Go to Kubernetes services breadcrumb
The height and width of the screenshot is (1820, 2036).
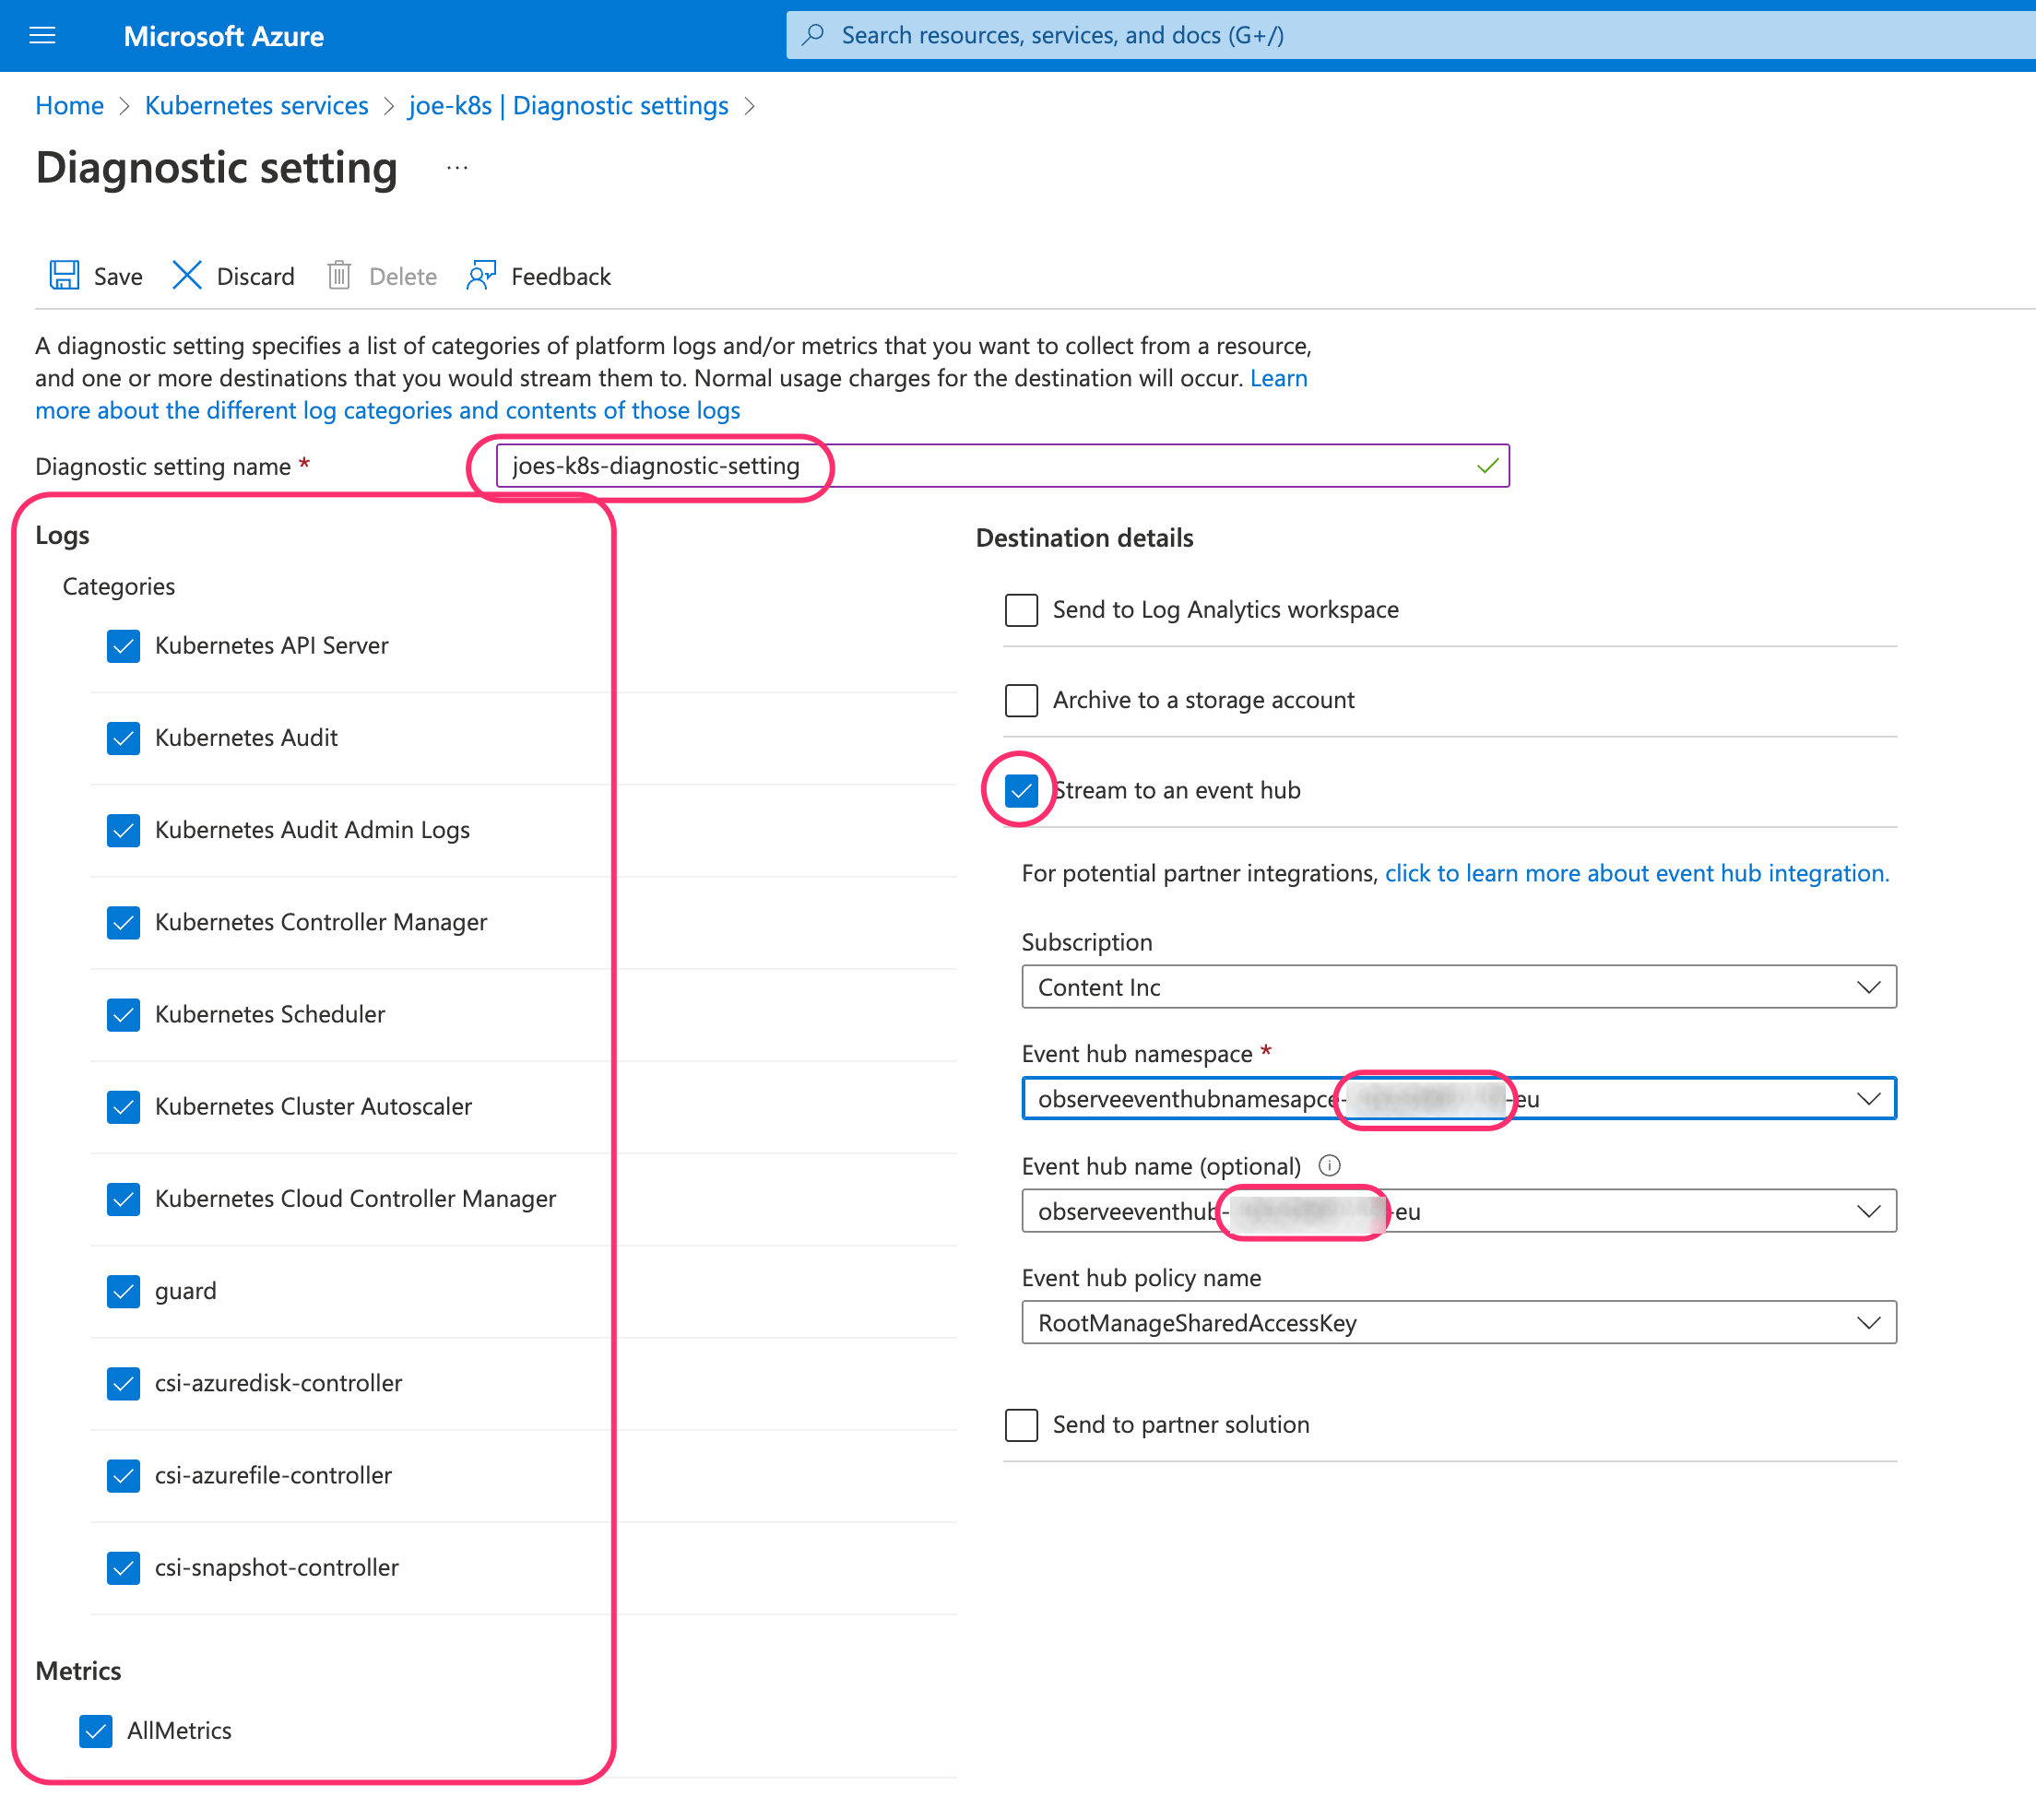[256, 105]
